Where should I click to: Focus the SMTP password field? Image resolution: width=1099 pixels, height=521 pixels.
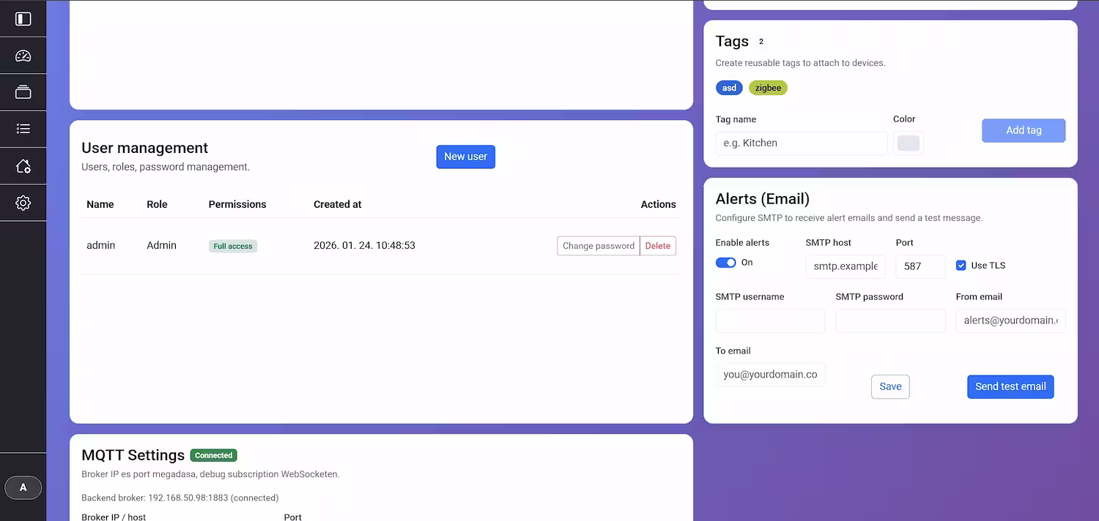(891, 321)
